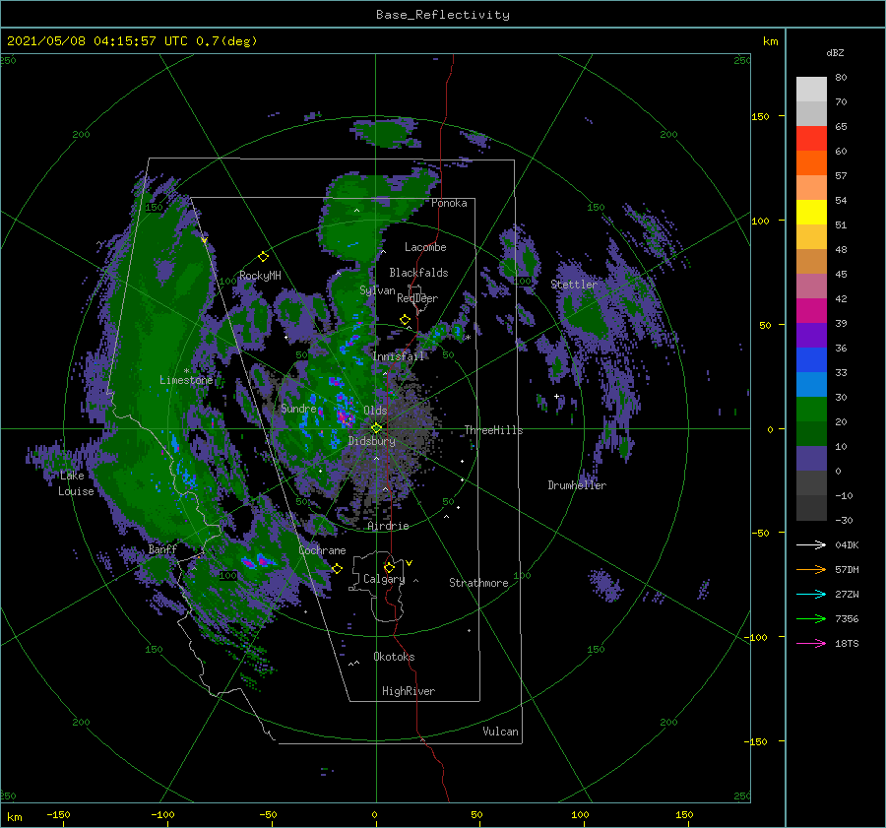
Task: Click the magenta 18TS arrow in legend
Action: pyautogui.click(x=811, y=643)
